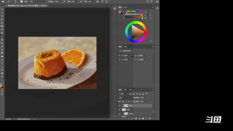Select the History Brush tool
Image resolution: width=233 pixels, height=131 pixels.
tap(2, 43)
